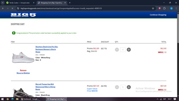Switch to Shopping Cart taskbar window
The width and height of the screenshot is (179, 101).
57,99
